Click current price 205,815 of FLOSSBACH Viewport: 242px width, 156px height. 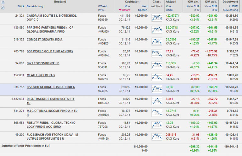tap(171, 134)
